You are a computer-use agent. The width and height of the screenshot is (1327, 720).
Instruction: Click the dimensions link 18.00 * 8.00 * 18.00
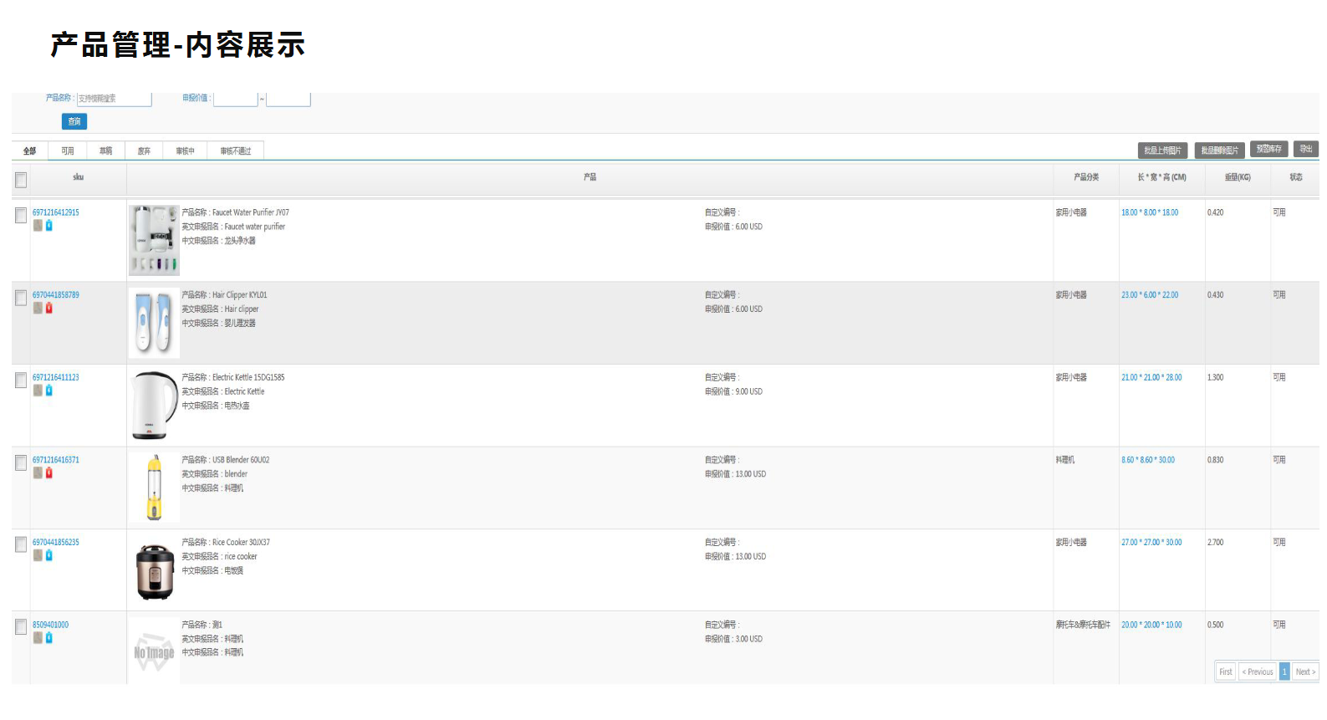[x=1150, y=212]
